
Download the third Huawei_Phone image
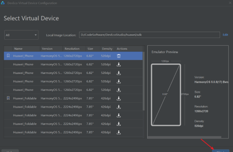tap(119, 73)
